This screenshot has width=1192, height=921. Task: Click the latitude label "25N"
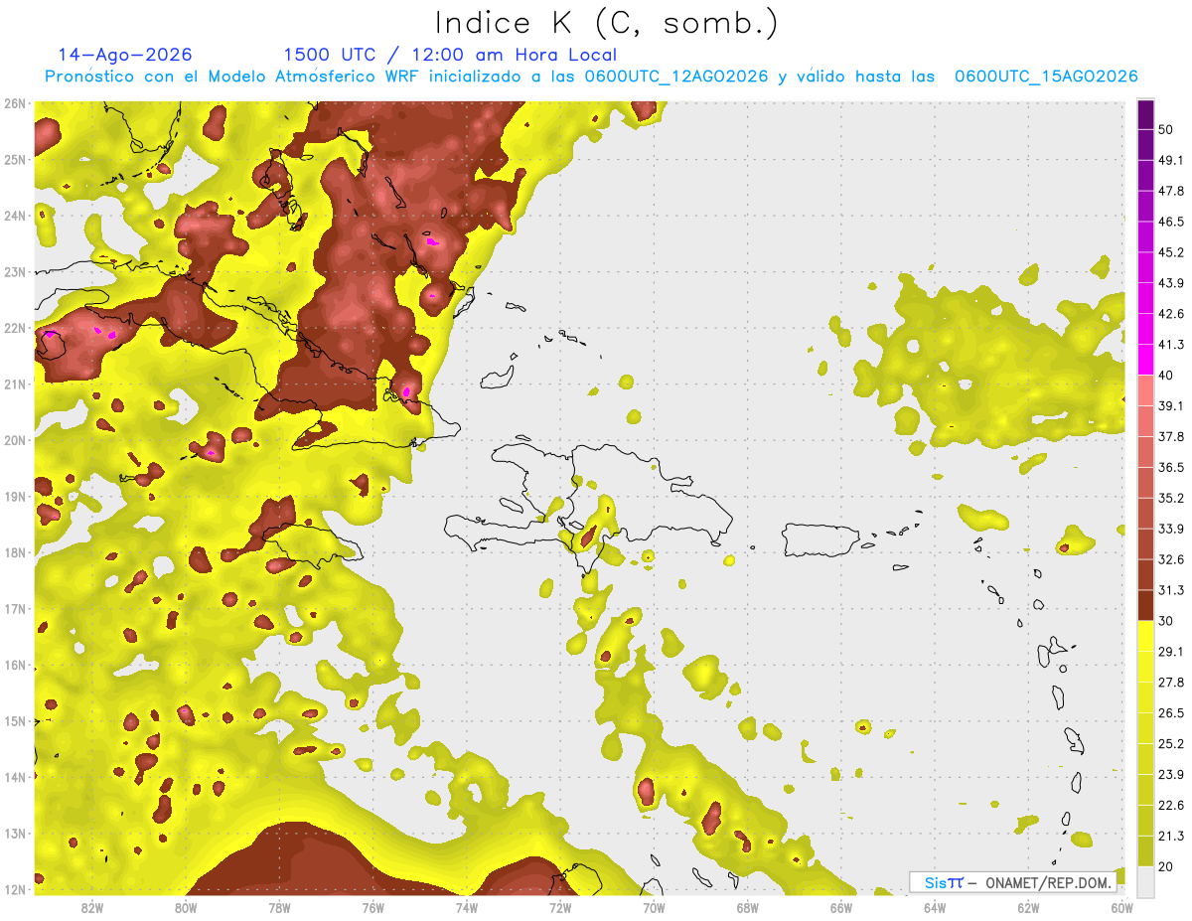(15, 159)
